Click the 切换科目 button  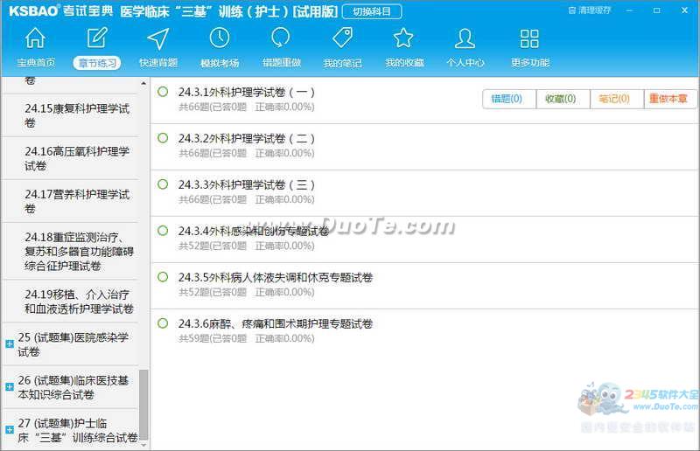[x=372, y=11]
